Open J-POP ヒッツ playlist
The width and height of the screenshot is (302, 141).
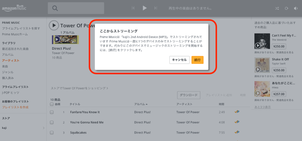[x=11, y=93]
